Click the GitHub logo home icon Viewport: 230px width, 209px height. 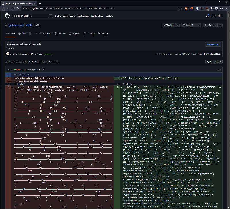click(7, 16)
